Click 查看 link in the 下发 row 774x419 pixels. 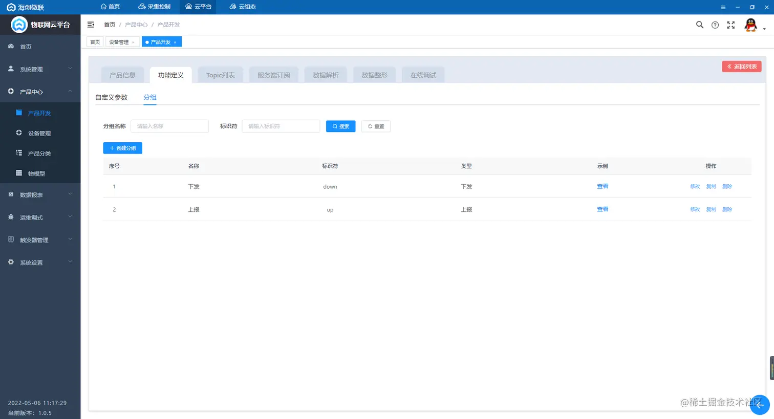[x=603, y=186]
